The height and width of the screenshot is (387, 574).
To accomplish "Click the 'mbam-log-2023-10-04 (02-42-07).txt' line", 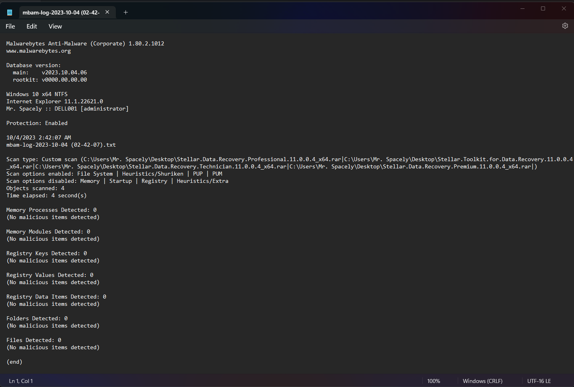I will pos(61,145).
